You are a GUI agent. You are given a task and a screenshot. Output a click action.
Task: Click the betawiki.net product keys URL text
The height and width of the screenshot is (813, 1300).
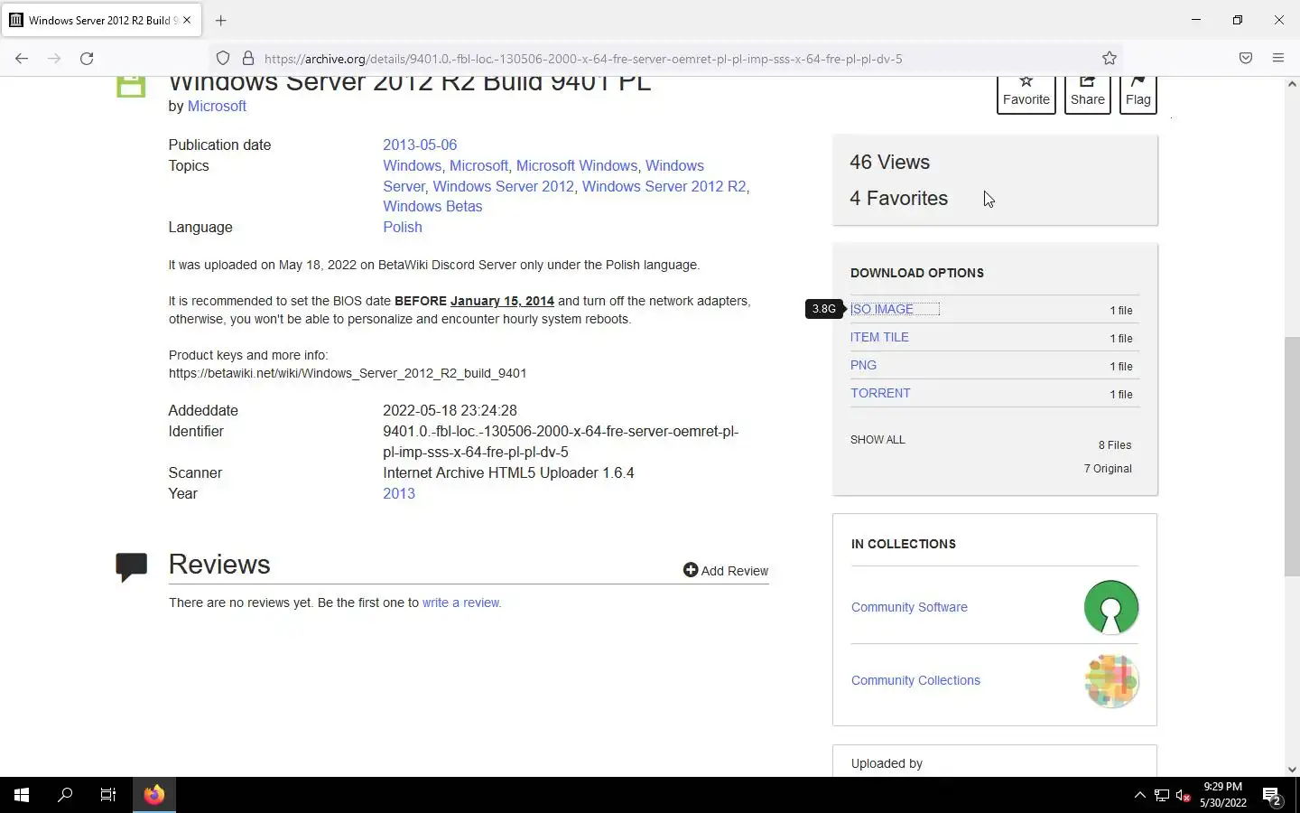pyautogui.click(x=348, y=373)
